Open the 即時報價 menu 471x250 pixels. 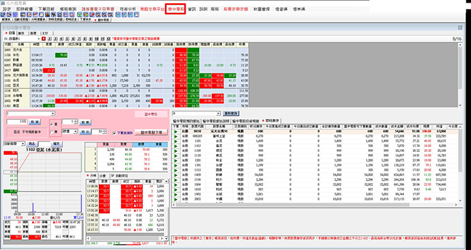[x=25, y=9]
